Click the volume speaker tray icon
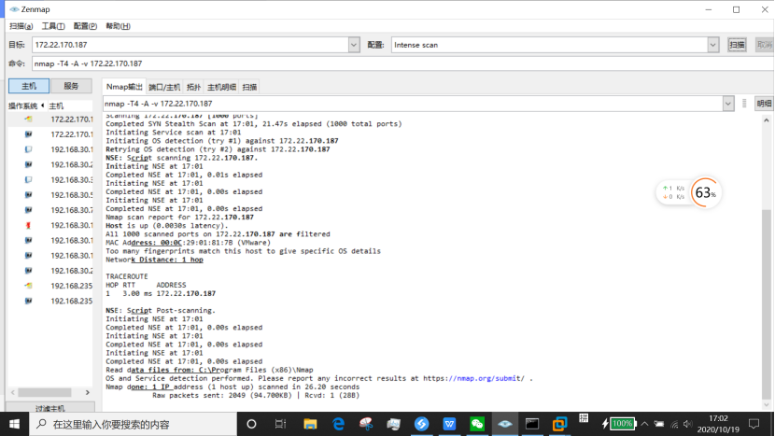 (687, 424)
